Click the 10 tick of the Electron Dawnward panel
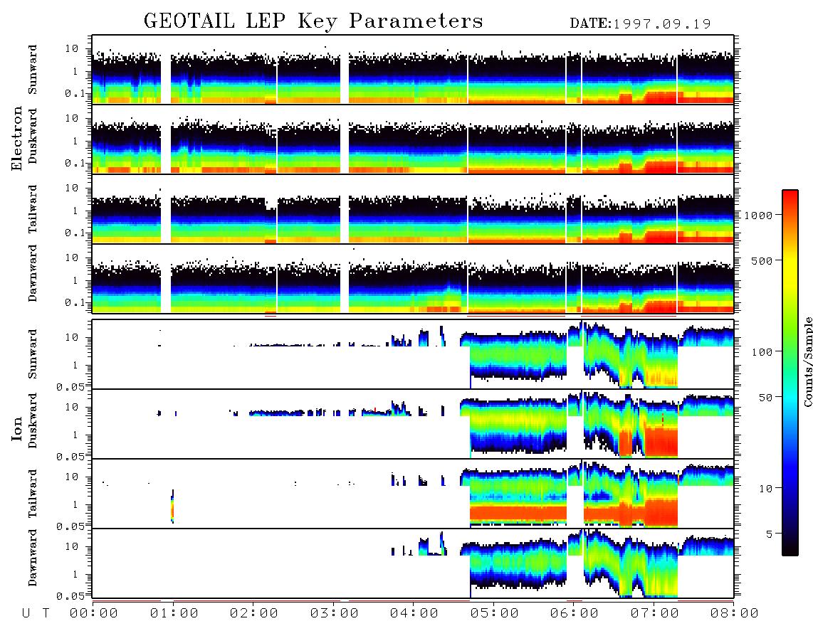The width and height of the screenshot is (813, 626). pyautogui.click(x=72, y=258)
